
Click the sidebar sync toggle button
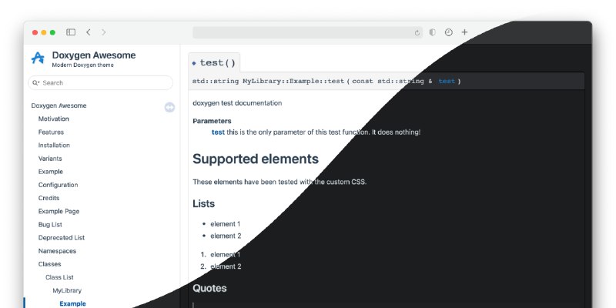click(x=169, y=107)
